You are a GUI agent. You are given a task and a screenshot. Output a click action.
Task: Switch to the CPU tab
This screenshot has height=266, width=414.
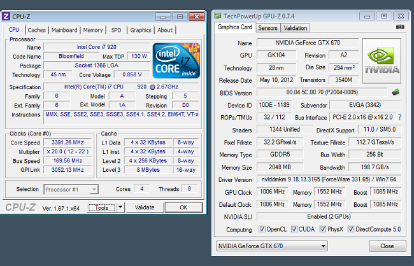(x=14, y=29)
